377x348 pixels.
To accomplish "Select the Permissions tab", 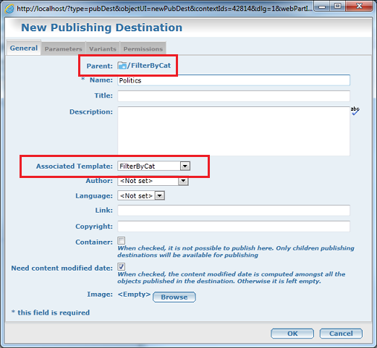I will [x=143, y=48].
